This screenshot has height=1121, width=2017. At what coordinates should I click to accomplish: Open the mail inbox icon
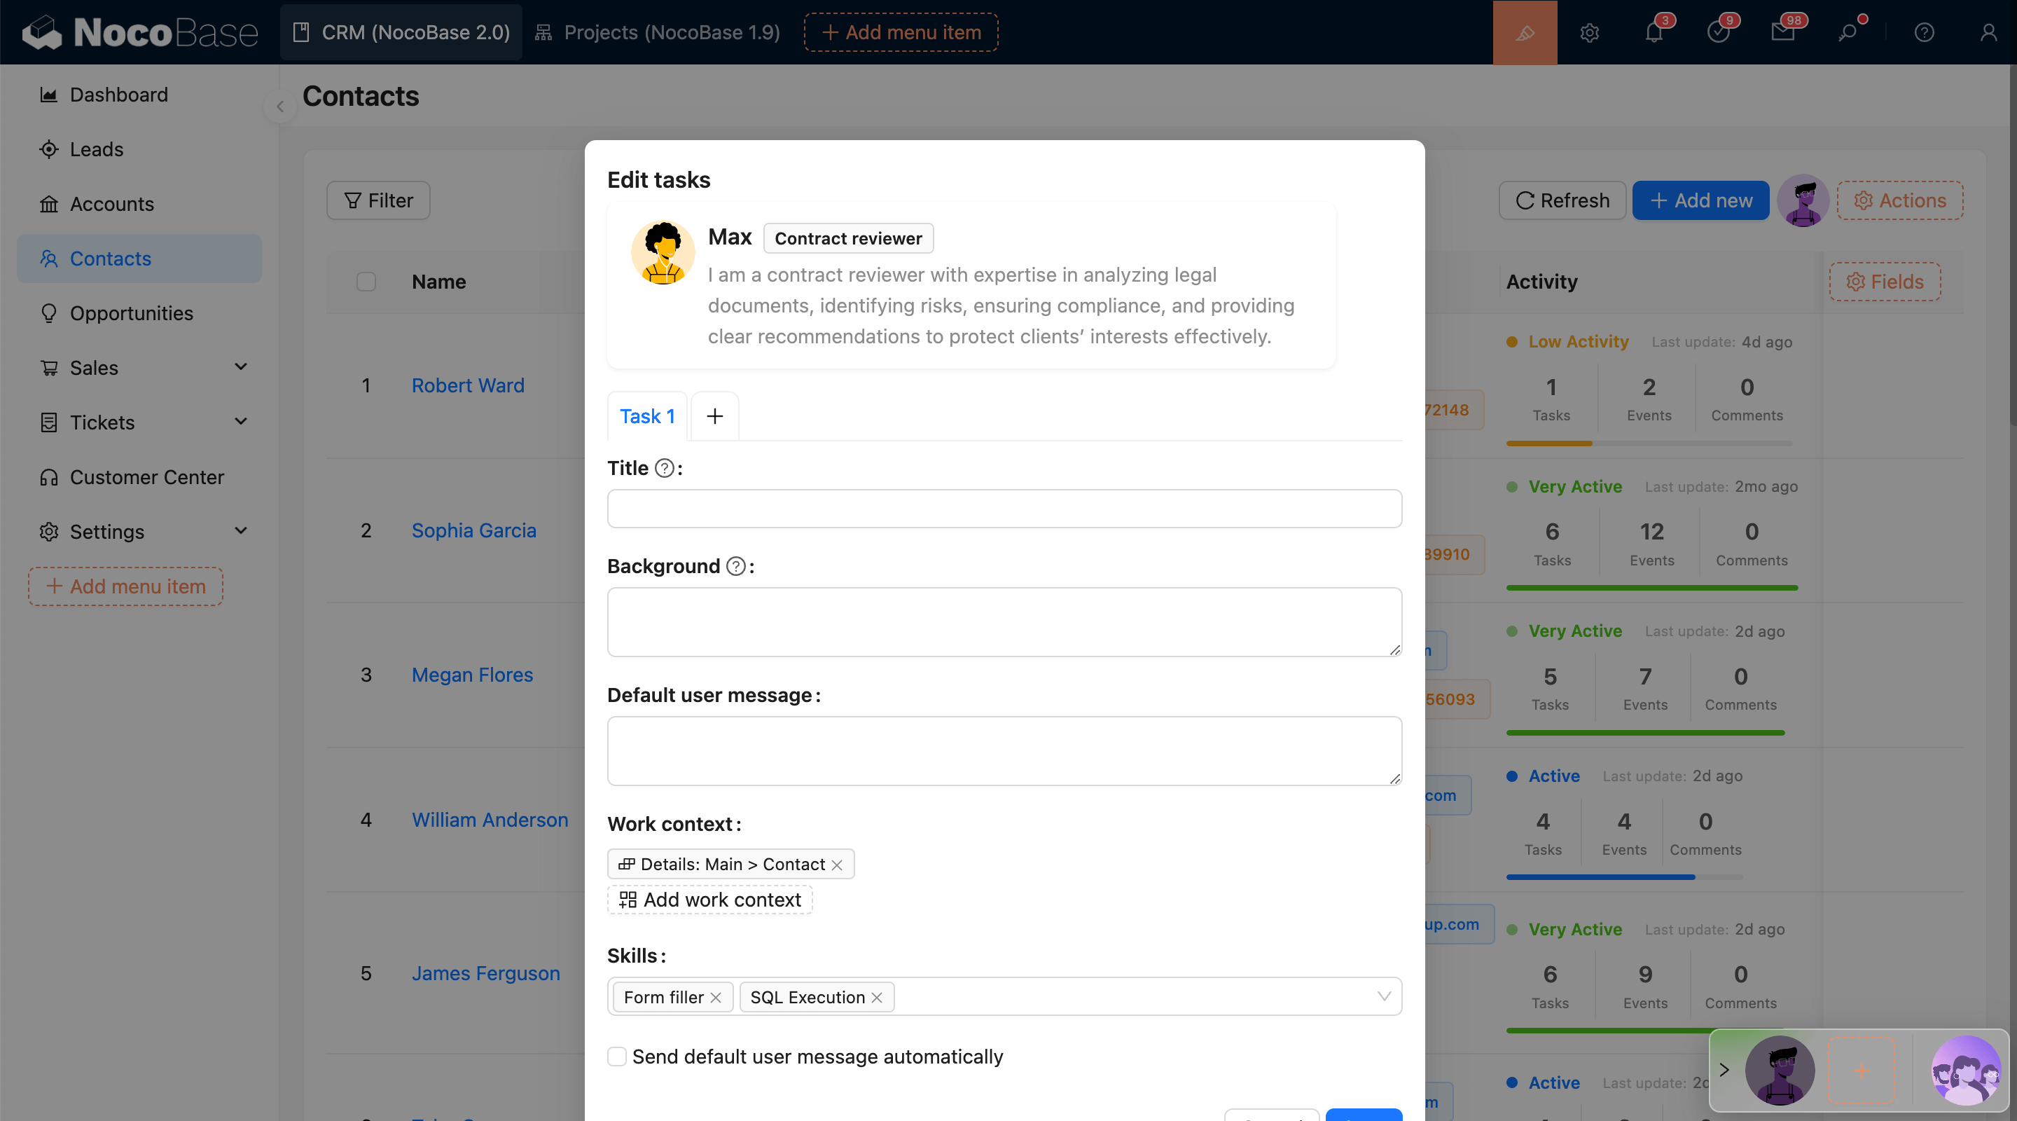coord(1782,32)
